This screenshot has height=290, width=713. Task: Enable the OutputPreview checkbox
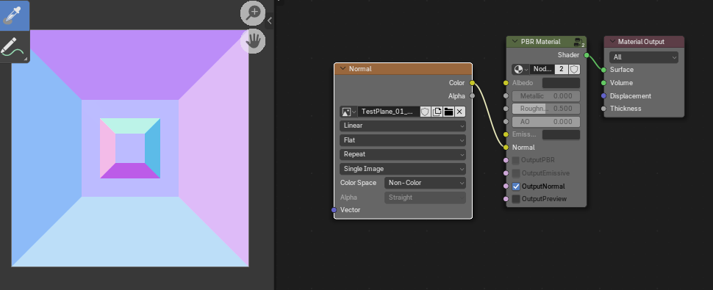coord(516,199)
